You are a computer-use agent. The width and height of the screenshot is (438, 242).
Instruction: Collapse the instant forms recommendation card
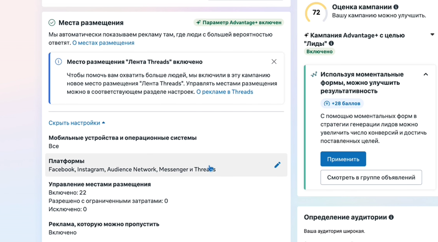(x=426, y=74)
